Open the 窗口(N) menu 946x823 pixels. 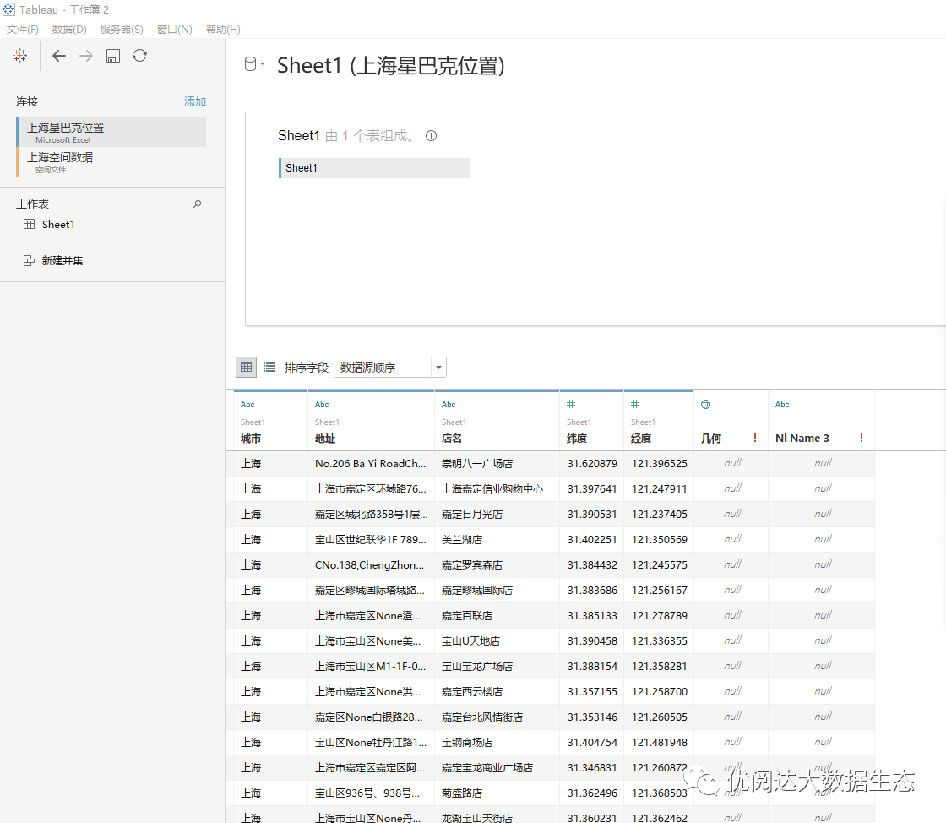click(x=174, y=29)
